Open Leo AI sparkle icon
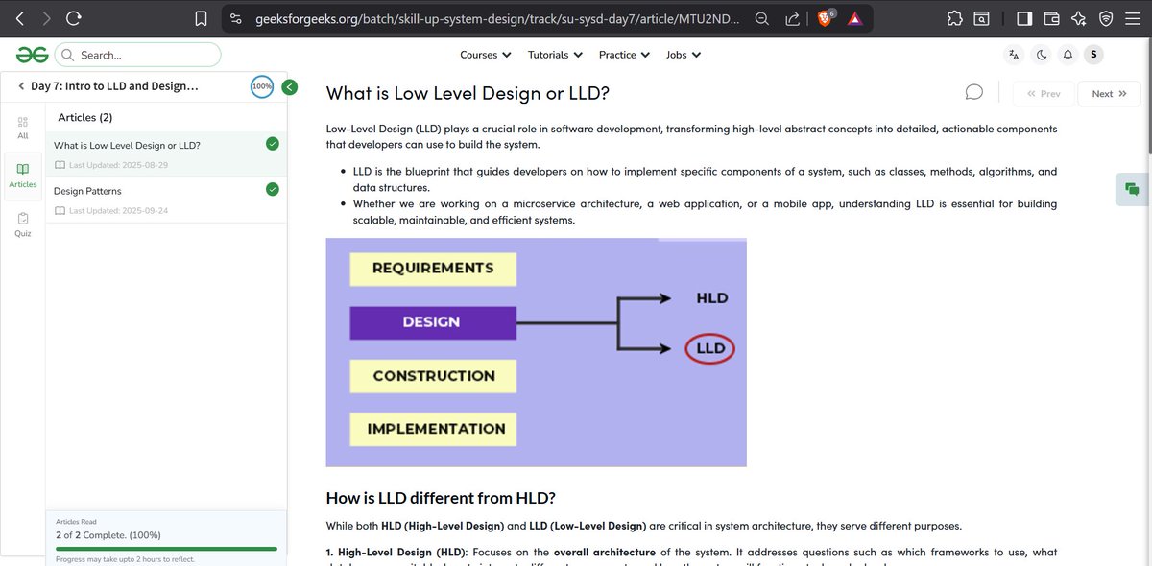Screen dimensions: 1152x566 (x=1078, y=18)
